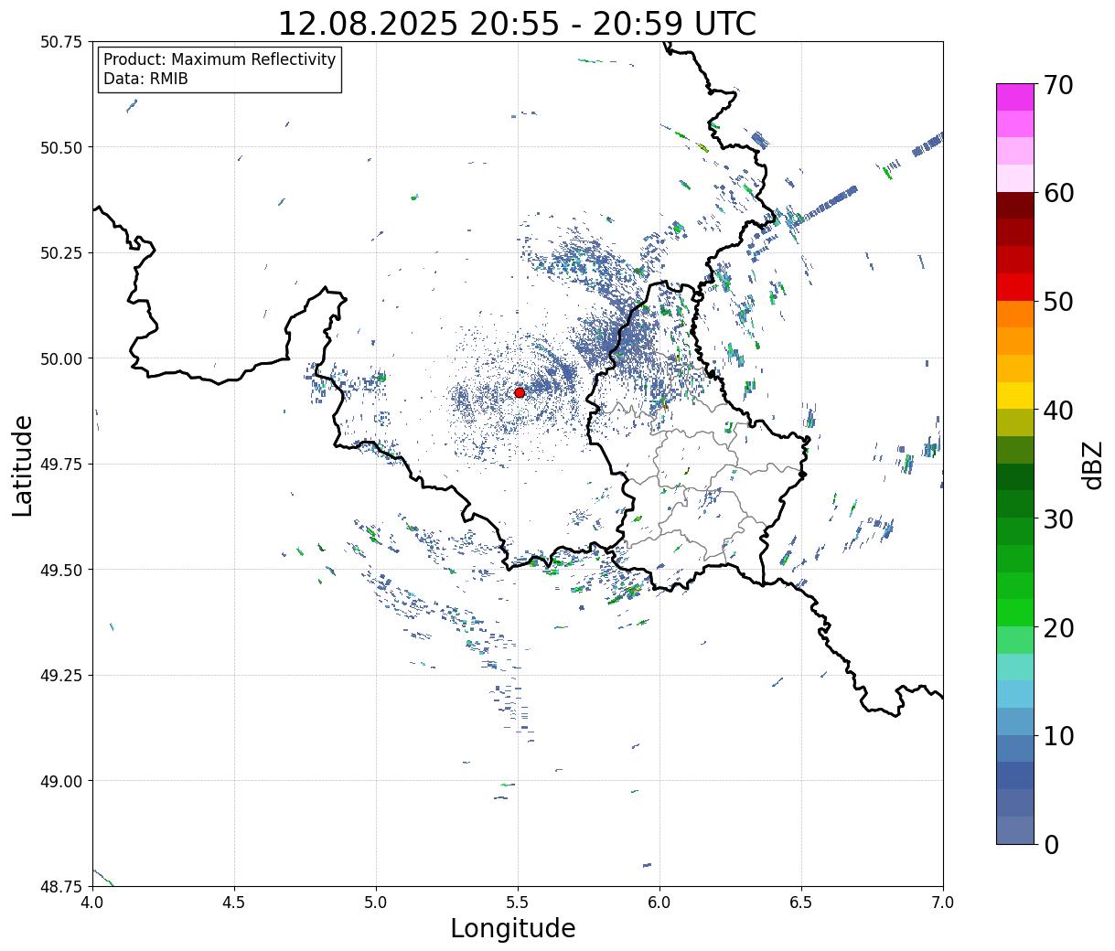Click the 'Data: RMIB' label
Screen dimensions: 1115x951
click(145, 79)
